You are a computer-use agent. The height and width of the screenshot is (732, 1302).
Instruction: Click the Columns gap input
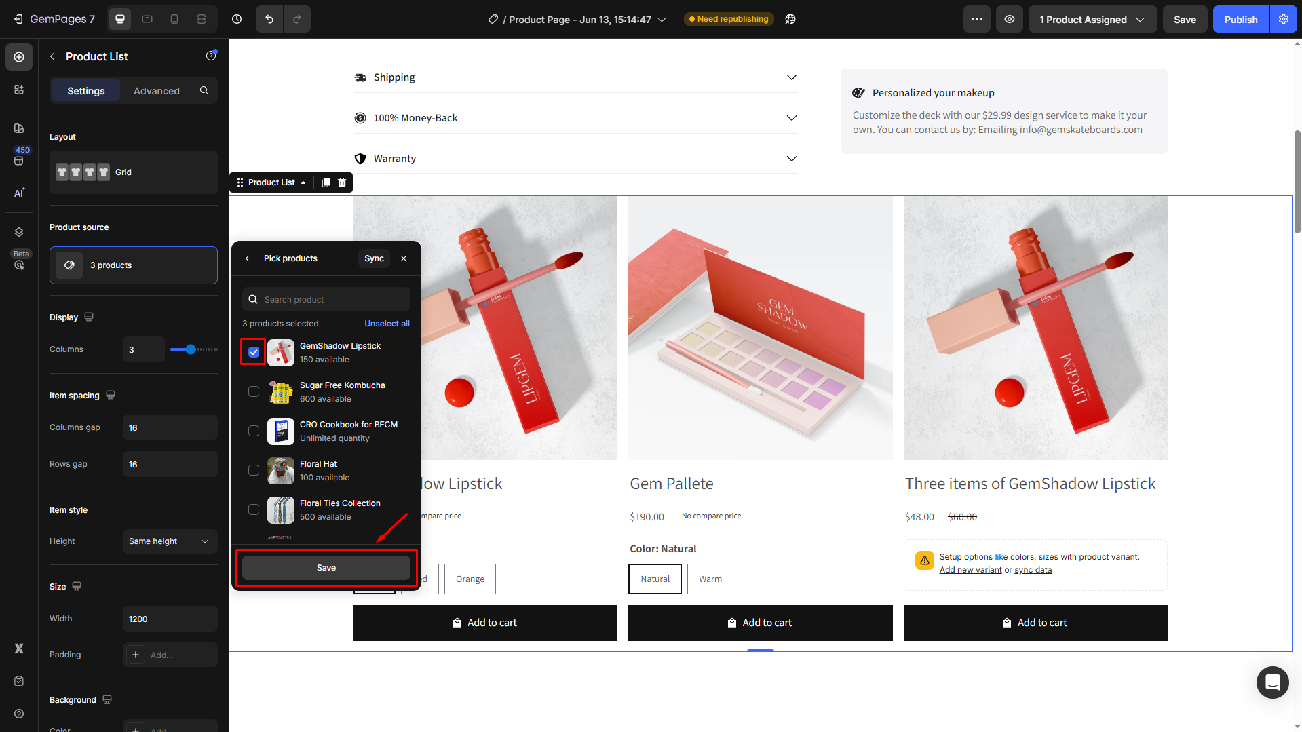coord(170,428)
